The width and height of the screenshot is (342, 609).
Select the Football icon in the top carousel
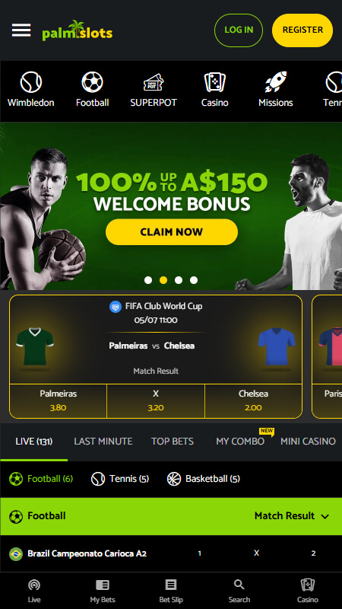[92, 82]
